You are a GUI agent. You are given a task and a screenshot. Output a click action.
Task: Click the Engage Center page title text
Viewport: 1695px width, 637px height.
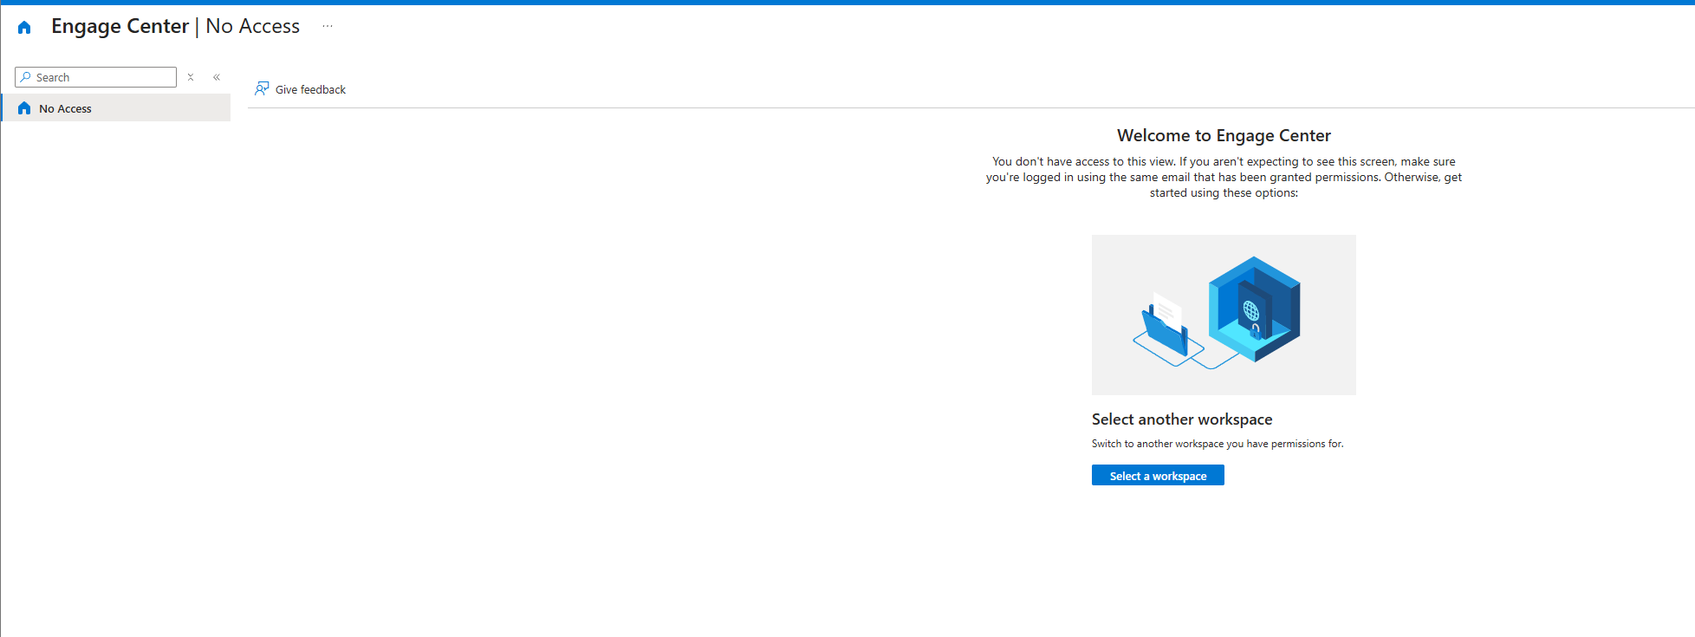[x=120, y=27]
